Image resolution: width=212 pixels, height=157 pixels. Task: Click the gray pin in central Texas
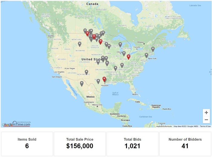(98, 82)
